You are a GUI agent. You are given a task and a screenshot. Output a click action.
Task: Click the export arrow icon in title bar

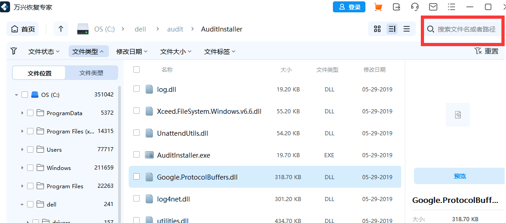coord(397,7)
